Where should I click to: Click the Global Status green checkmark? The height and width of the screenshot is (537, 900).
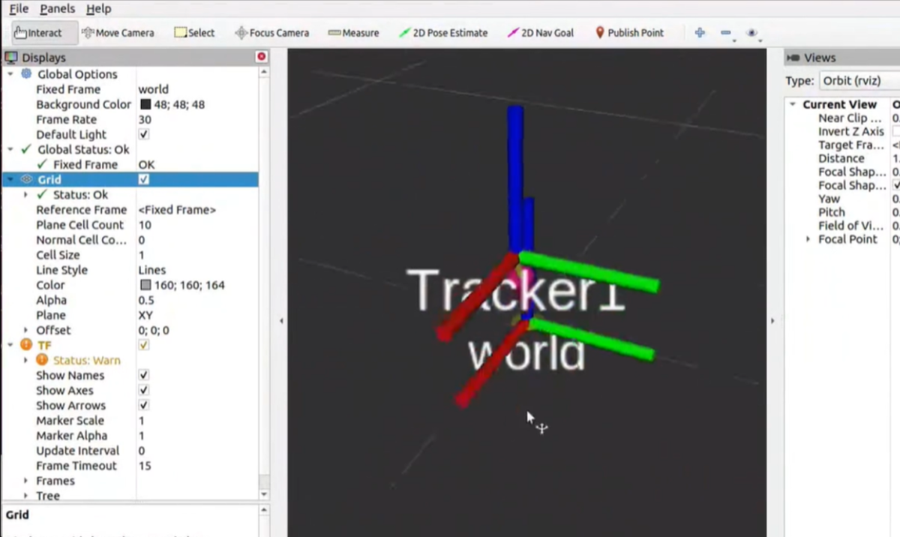click(x=26, y=149)
